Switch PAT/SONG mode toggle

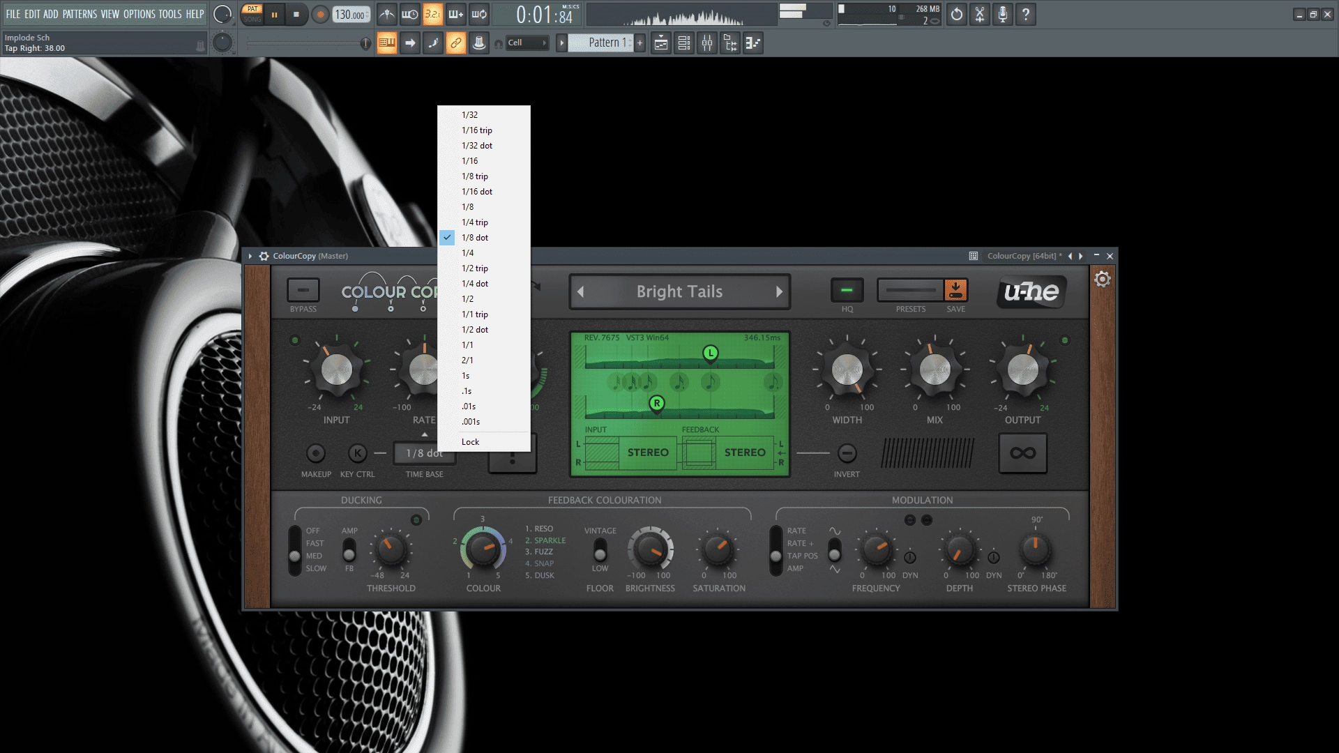tap(252, 14)
